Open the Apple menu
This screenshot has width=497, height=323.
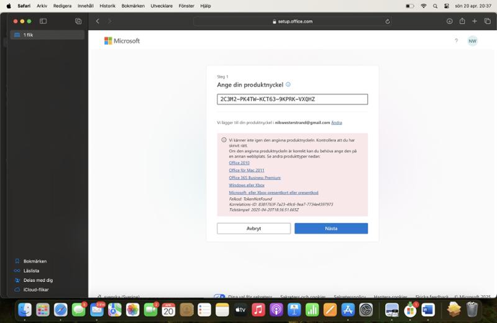pos(9,6)
